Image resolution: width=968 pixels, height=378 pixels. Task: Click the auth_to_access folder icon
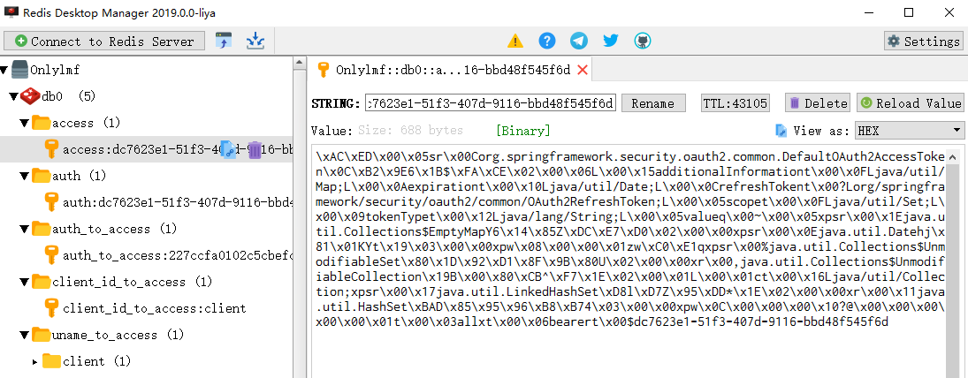(x=41, y=230)
